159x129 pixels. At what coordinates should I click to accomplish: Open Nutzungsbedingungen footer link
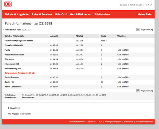pyautogui.click(x=113, y=122)
